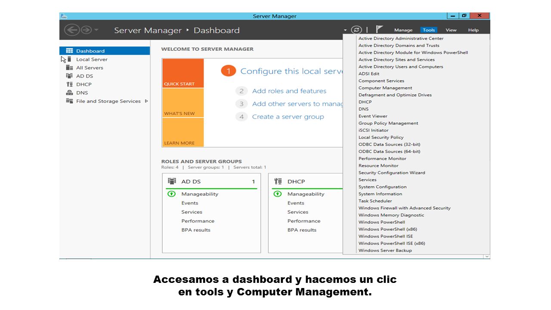Open the View menu
The height and width of the screenshot is (310, 551).
point(451,30)
